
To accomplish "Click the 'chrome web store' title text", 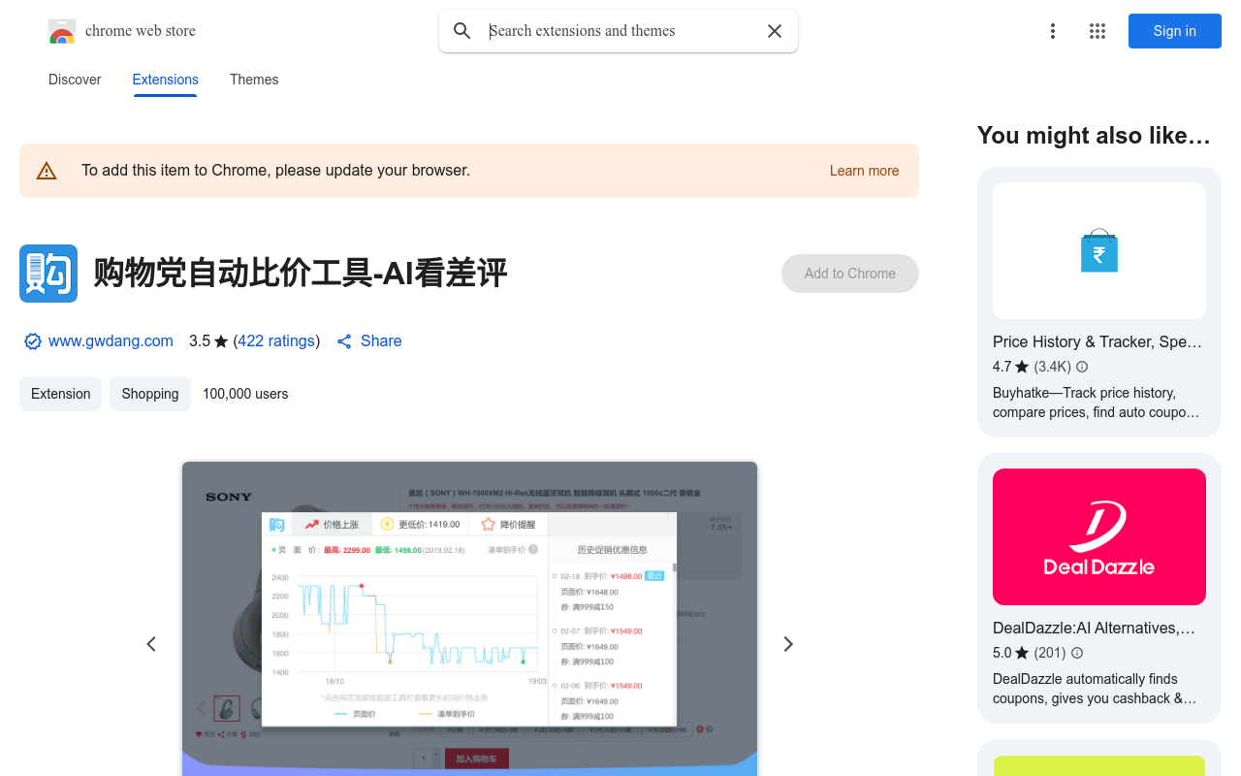I will [141, 31].
